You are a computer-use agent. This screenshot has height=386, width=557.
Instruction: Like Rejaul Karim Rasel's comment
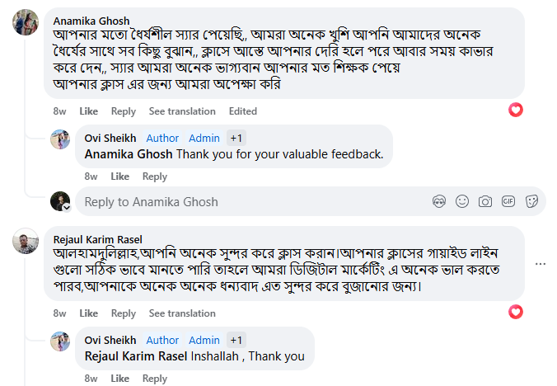88,313
